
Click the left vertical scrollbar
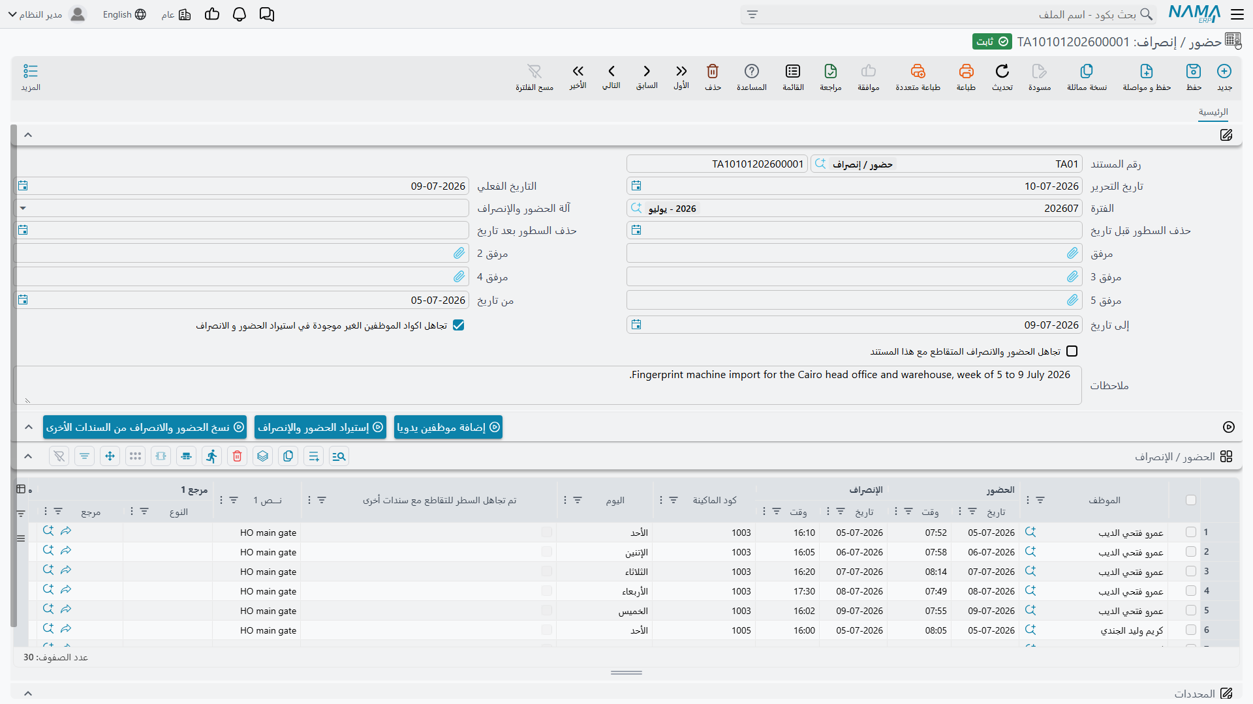pyautogui.click(x=14, y=376)
